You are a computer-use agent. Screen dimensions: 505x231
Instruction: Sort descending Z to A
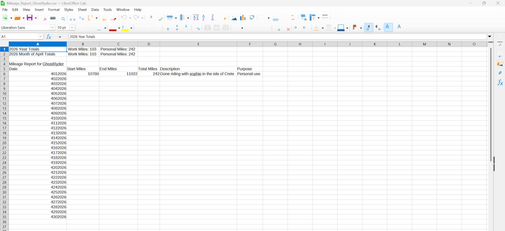212,18
